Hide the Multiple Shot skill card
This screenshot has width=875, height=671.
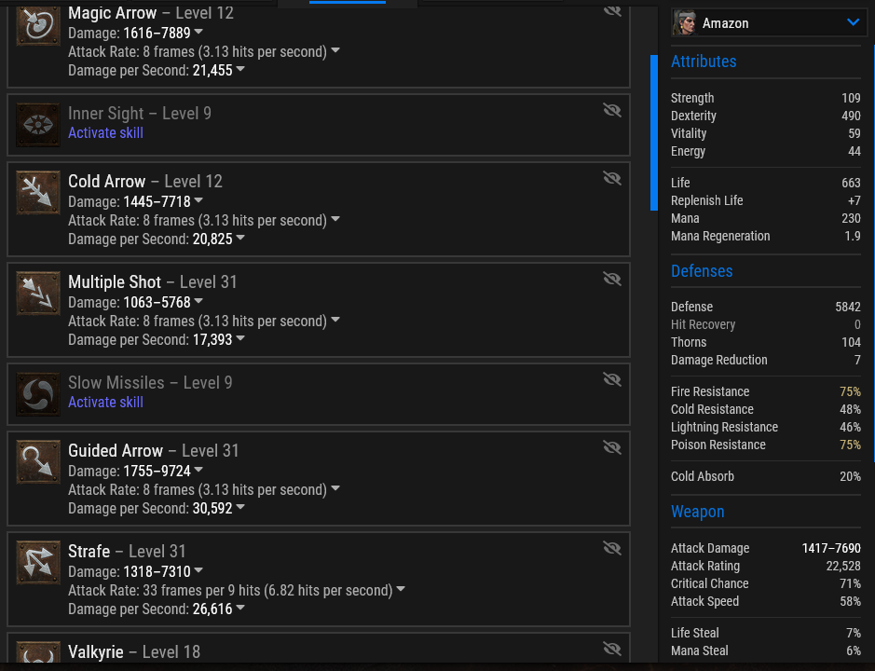coord(611,278)
